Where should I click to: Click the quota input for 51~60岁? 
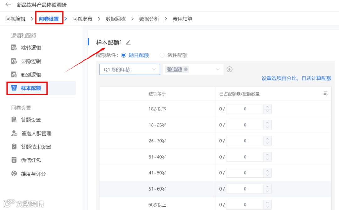click(245, 189)
